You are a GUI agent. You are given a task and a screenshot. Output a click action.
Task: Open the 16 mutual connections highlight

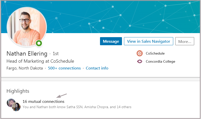click(43, 101)
